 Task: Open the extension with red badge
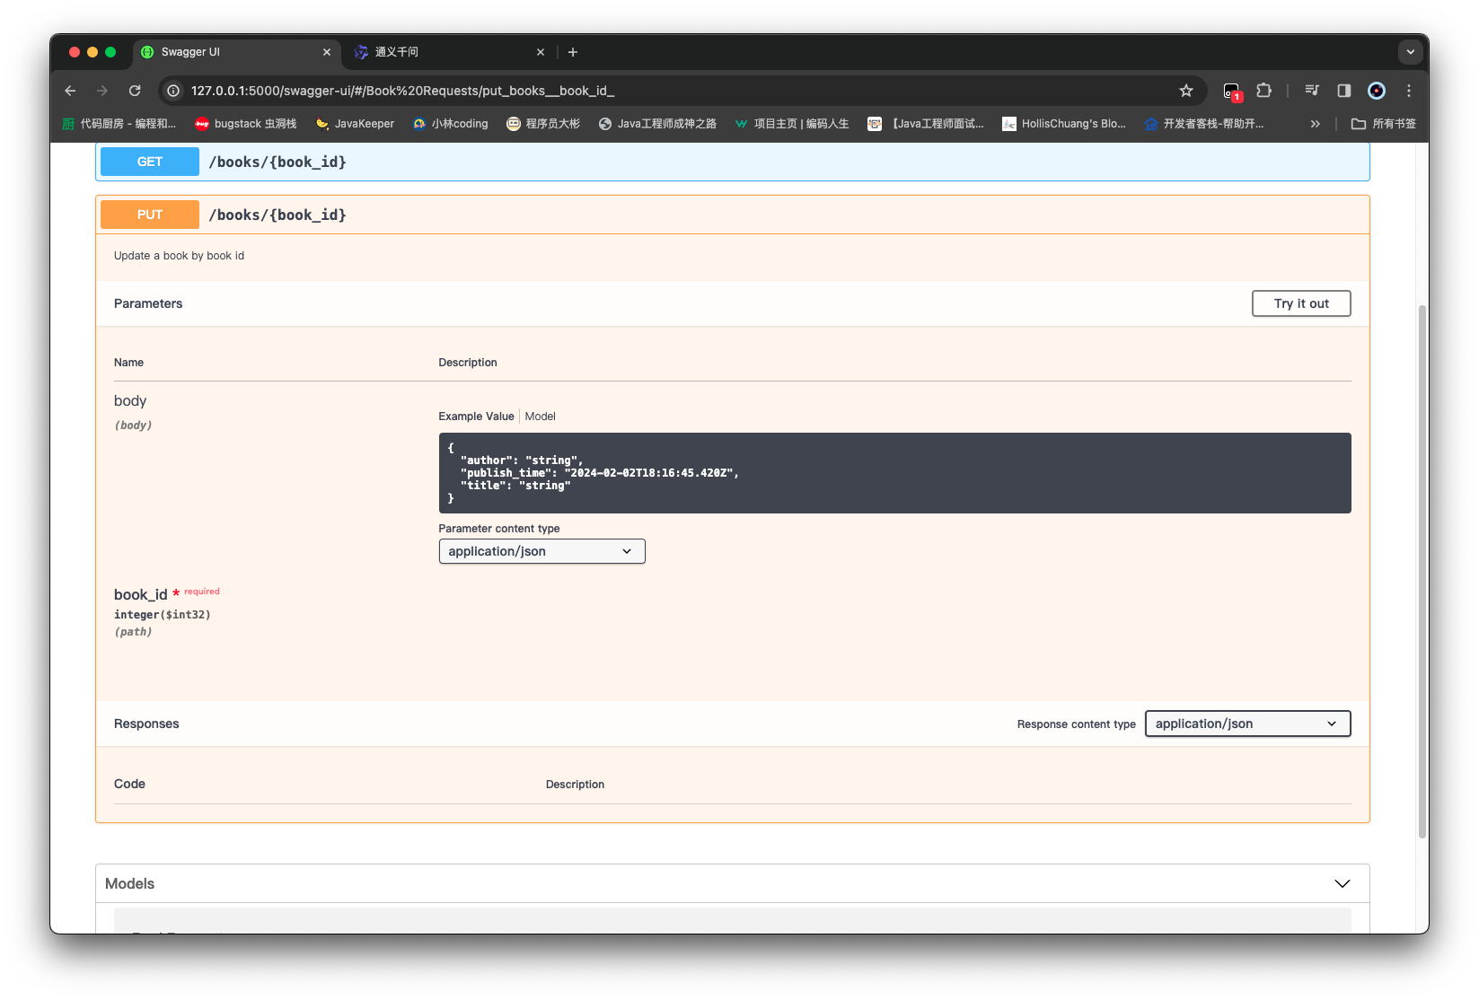[1232, 91]
